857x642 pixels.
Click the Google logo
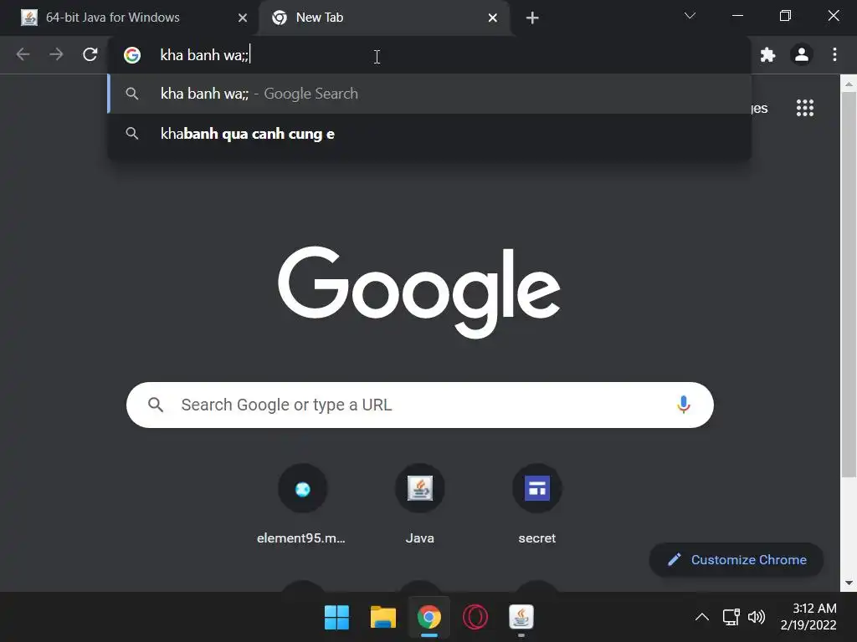coord(419,292)
